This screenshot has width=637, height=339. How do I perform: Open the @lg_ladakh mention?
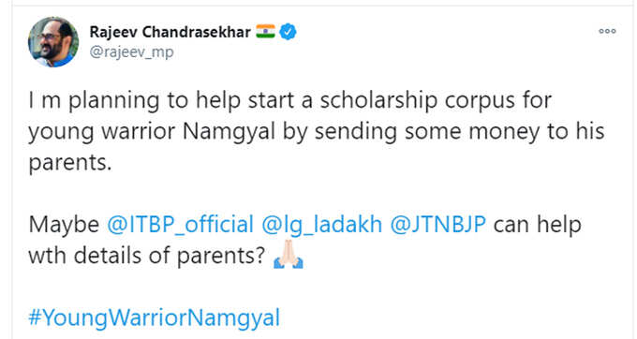click(321, 225)
